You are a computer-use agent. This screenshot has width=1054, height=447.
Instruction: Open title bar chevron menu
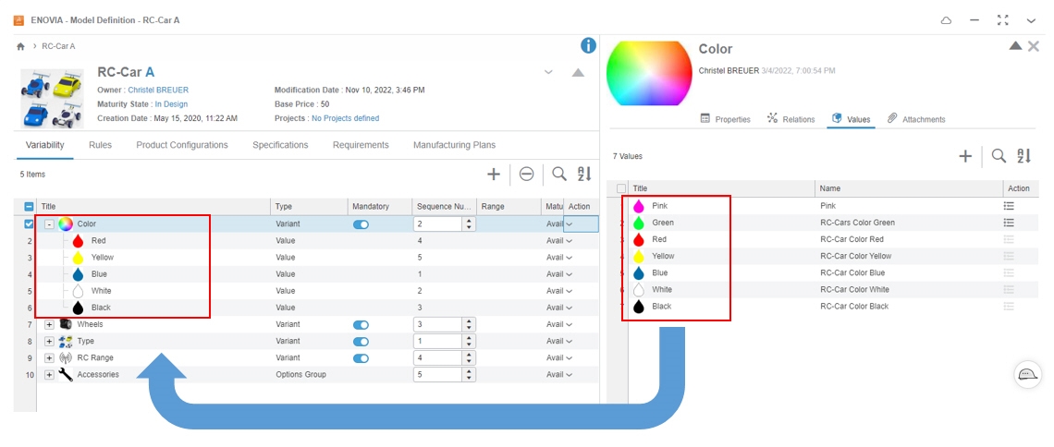pos(1031,21)
